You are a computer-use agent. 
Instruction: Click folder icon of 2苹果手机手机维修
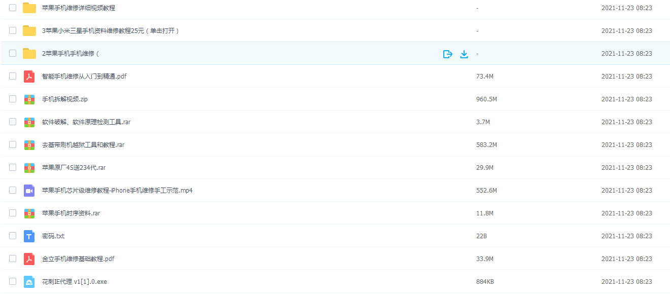click(x=29, y=54)
